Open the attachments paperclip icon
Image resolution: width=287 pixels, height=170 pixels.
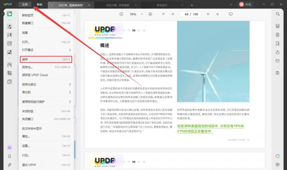coord(10,165)
